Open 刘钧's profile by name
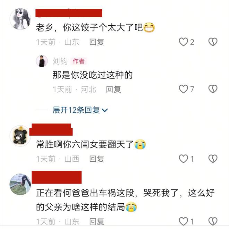This screenshot has height=229, width=229. click(60, 61)
